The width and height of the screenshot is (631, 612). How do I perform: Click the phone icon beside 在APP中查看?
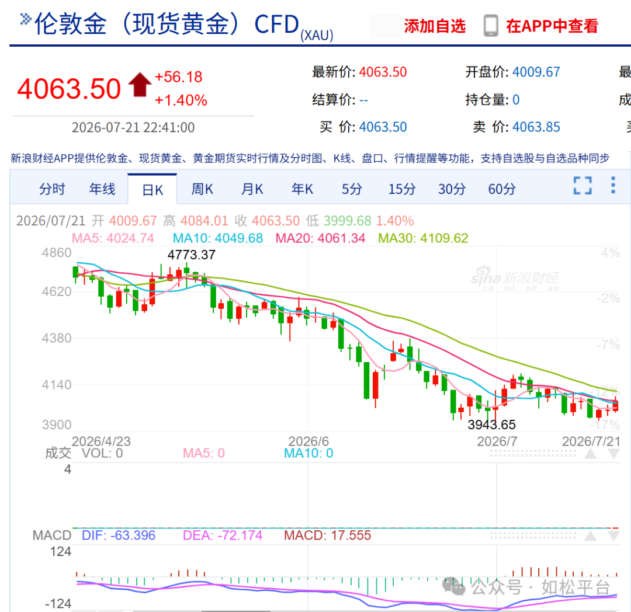click(491, 26)
